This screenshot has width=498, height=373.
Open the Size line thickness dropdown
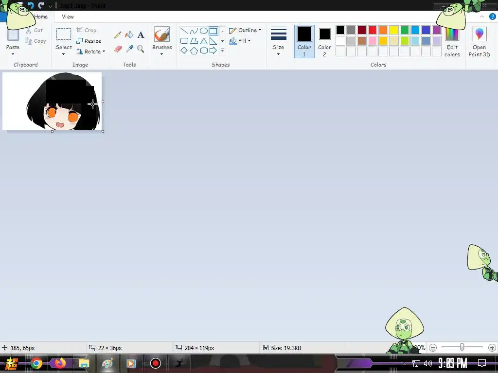tap(279, 41)
